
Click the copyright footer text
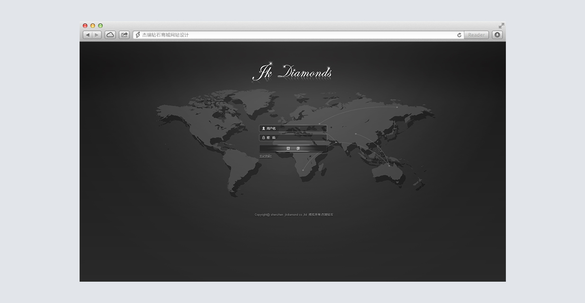pos(294,215)
